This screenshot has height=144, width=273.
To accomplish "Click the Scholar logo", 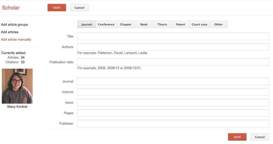I will coord(11,8).
